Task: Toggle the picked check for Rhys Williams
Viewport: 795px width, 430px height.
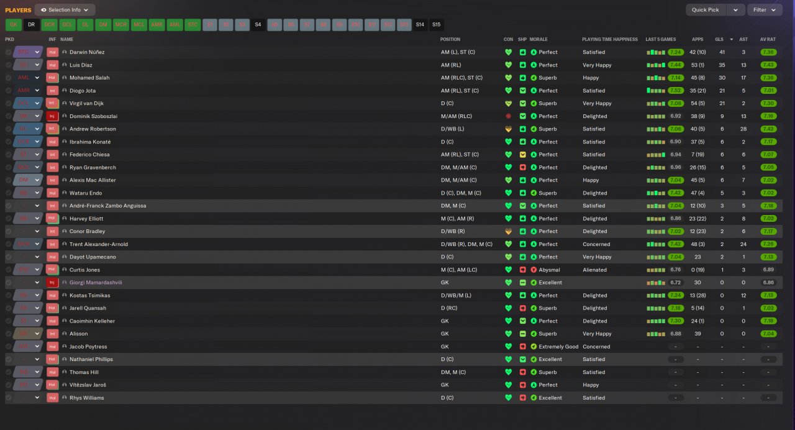Action: pyautogui.click(x=9, y=398)
